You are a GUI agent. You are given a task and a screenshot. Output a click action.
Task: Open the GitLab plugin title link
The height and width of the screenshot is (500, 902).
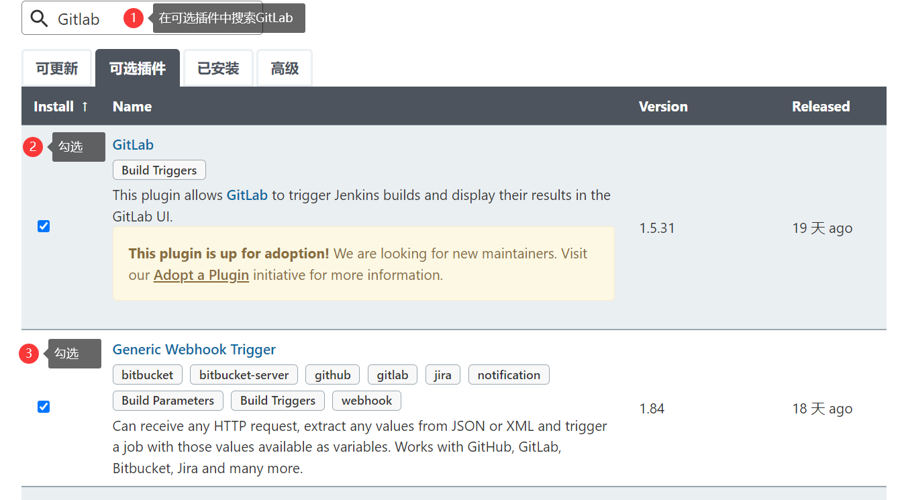coord(133,145)
